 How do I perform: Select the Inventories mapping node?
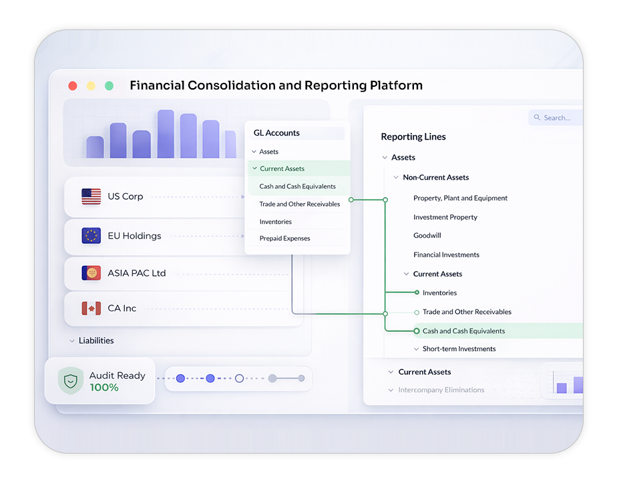point(417,293)
